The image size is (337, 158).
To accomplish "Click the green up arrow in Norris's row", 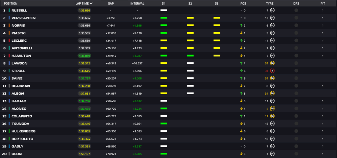I will click(241, 26).
